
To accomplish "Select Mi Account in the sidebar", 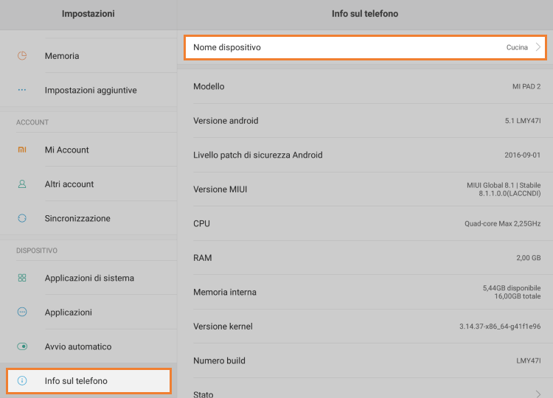I will (x=88, y=150).
